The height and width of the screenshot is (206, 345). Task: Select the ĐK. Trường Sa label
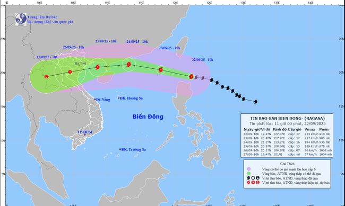click(x=134, y=149)
